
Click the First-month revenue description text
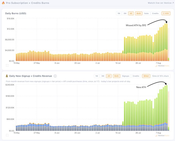coord(68,81)
